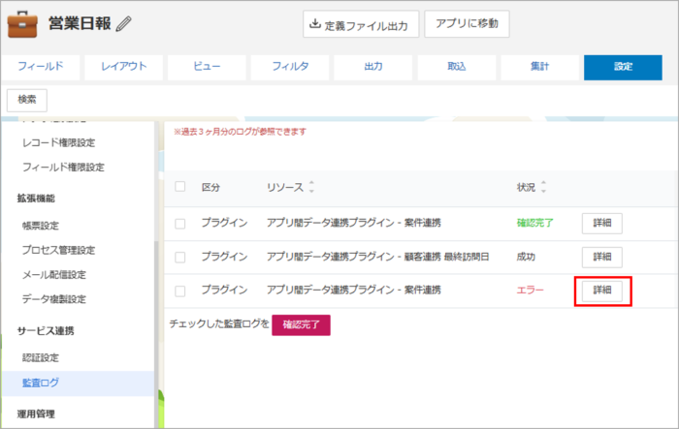Open the フィールド tab
Viewport: 679px width, 429px height.
click(x=40, y=66)
